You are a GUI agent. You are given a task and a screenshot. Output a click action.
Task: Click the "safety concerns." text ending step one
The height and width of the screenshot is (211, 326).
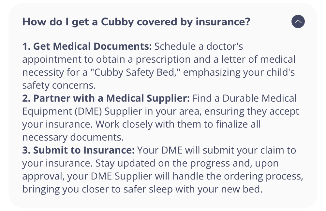point(59,85)
